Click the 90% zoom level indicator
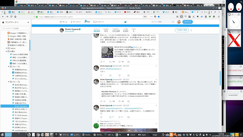The height and width of the screenshot is (137, 243). 145,17
